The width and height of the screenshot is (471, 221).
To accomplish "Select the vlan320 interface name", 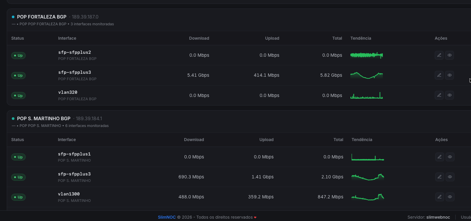I will [68, 92].
